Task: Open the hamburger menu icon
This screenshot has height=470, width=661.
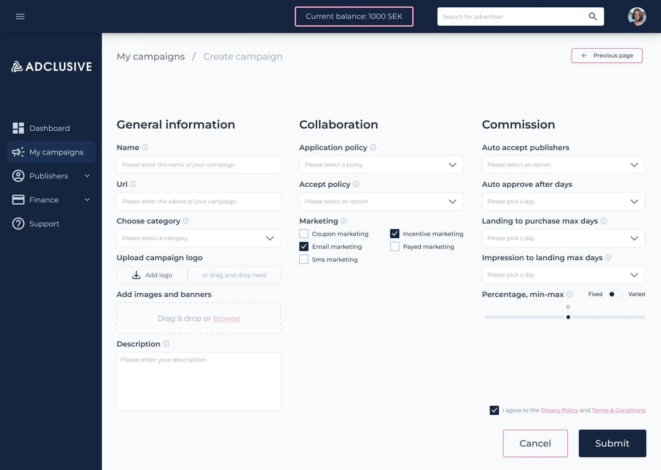Action: (20, 17)
